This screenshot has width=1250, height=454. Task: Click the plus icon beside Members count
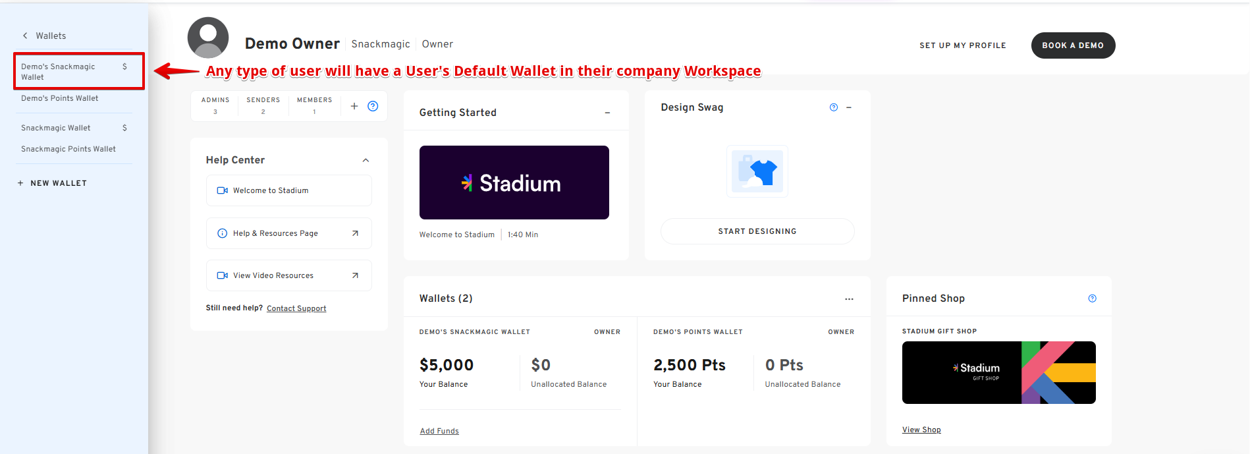coord(354,106)
